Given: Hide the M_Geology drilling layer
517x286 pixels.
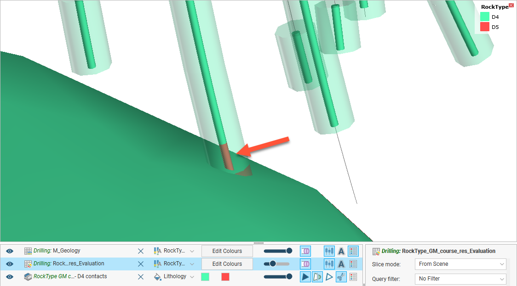Looking at the screenshot, I should click(10, 251).
